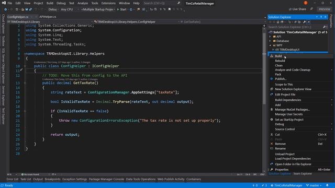This screenshot has width=335, height=188.
Task: Open the Extensions menu
Action: point(108,3)
